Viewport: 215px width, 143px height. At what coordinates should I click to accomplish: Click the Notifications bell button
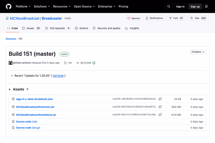point(154,18)
